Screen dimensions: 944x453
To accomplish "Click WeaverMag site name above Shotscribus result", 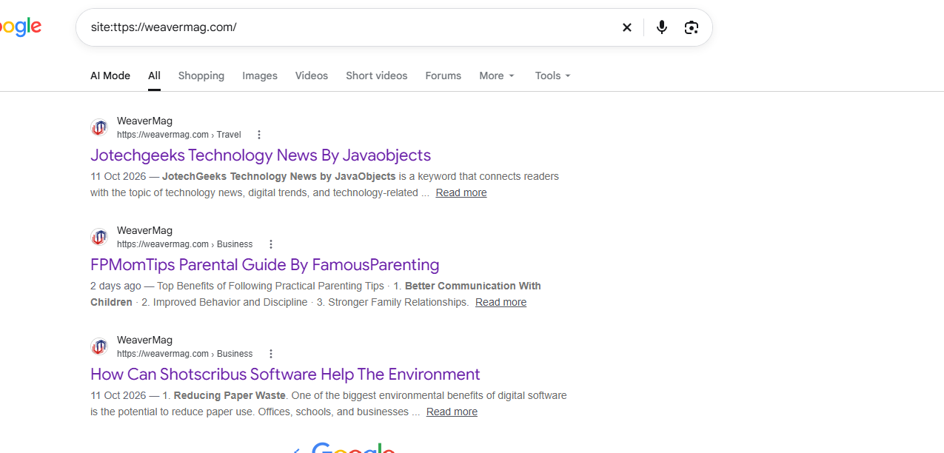I will coord(144,340).
